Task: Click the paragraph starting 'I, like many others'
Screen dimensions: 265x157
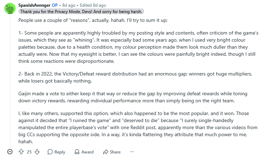Action: 138,127
